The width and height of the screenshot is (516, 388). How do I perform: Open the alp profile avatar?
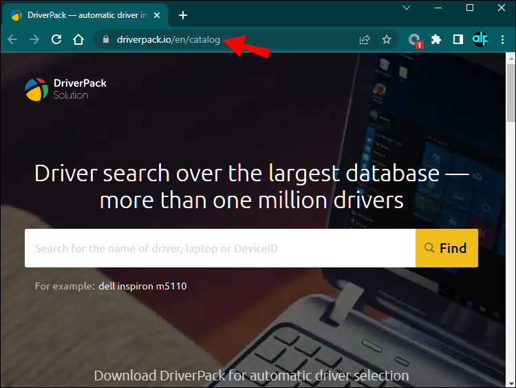480,39
